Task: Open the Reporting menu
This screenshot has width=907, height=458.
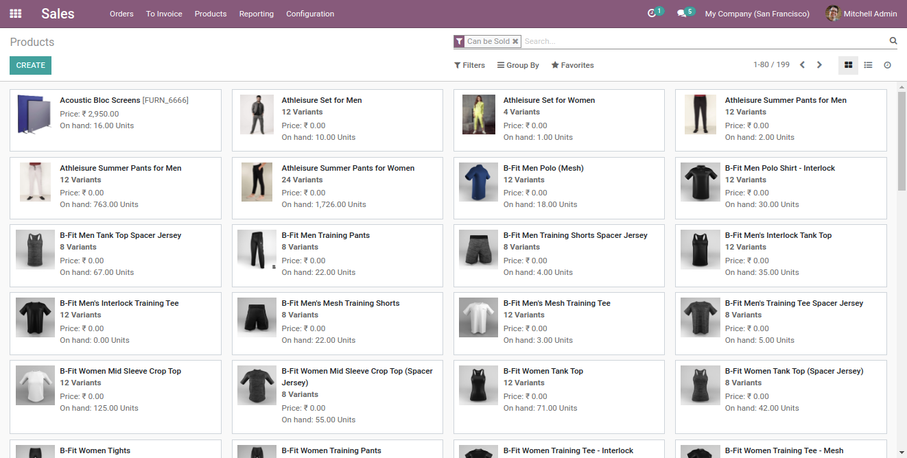Action: click(257, 14)
